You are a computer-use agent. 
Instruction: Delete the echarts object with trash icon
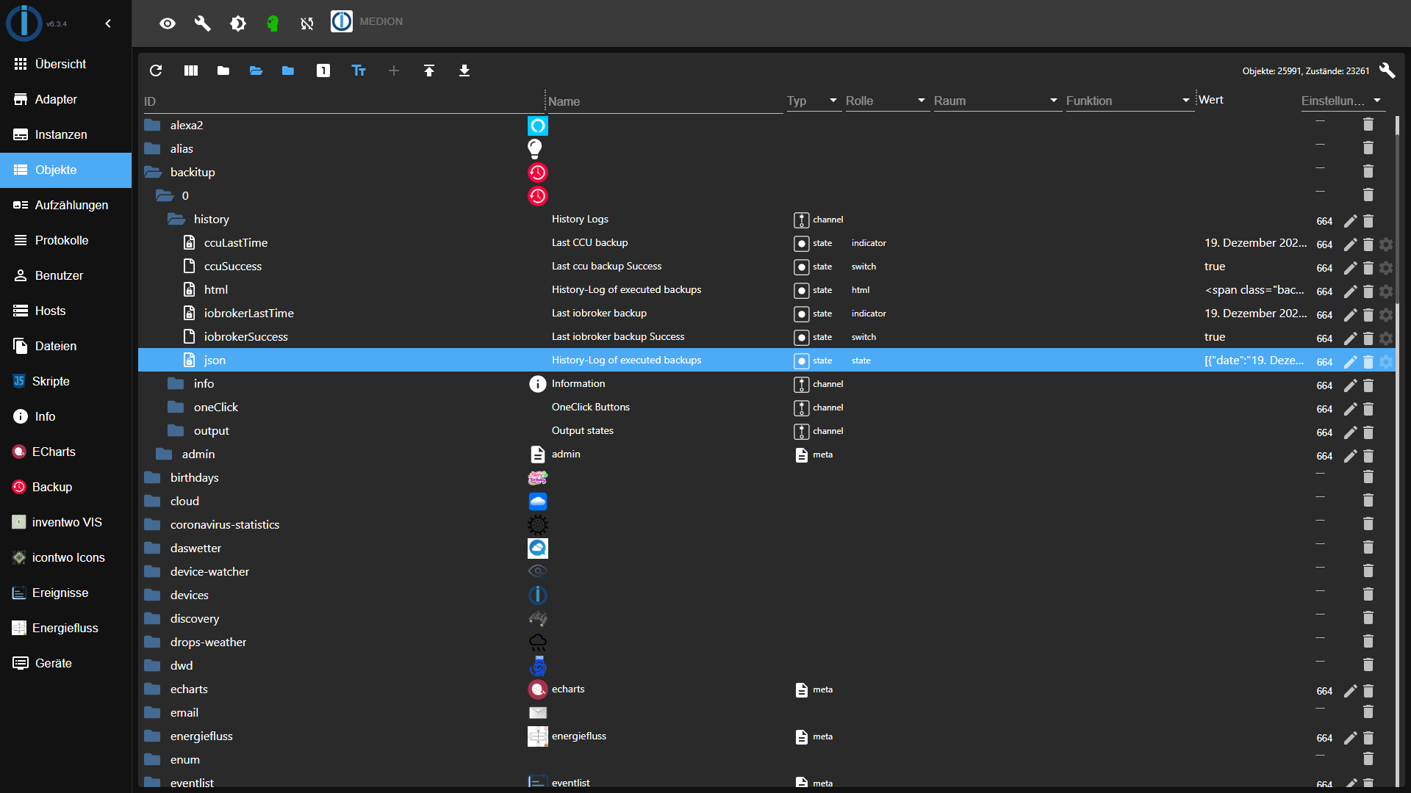point(1368,690)
